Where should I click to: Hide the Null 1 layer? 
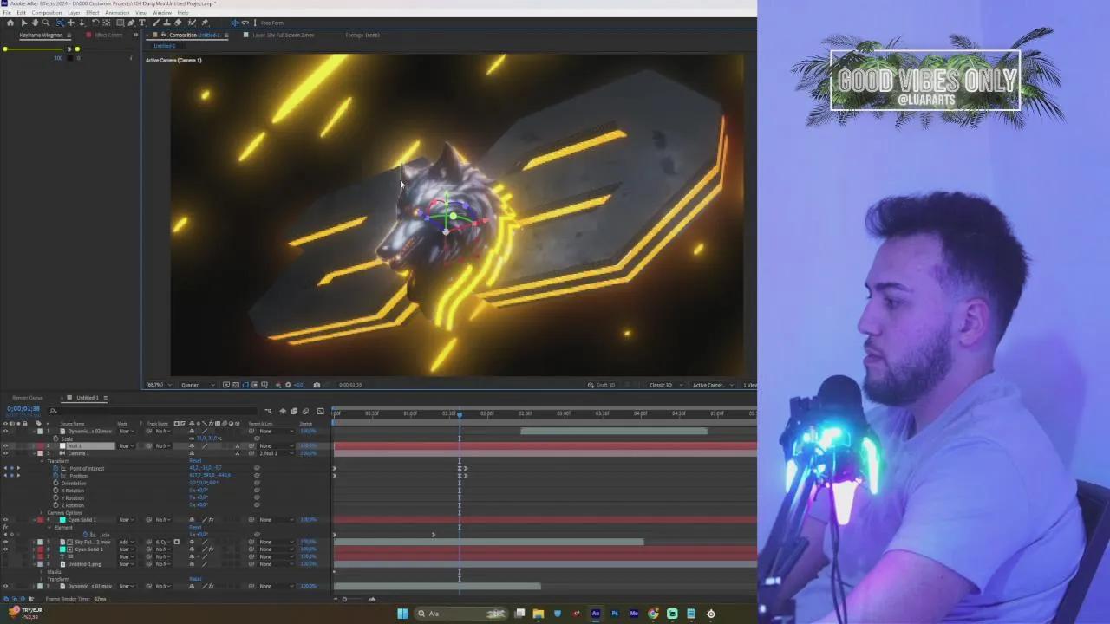(5, 446)
